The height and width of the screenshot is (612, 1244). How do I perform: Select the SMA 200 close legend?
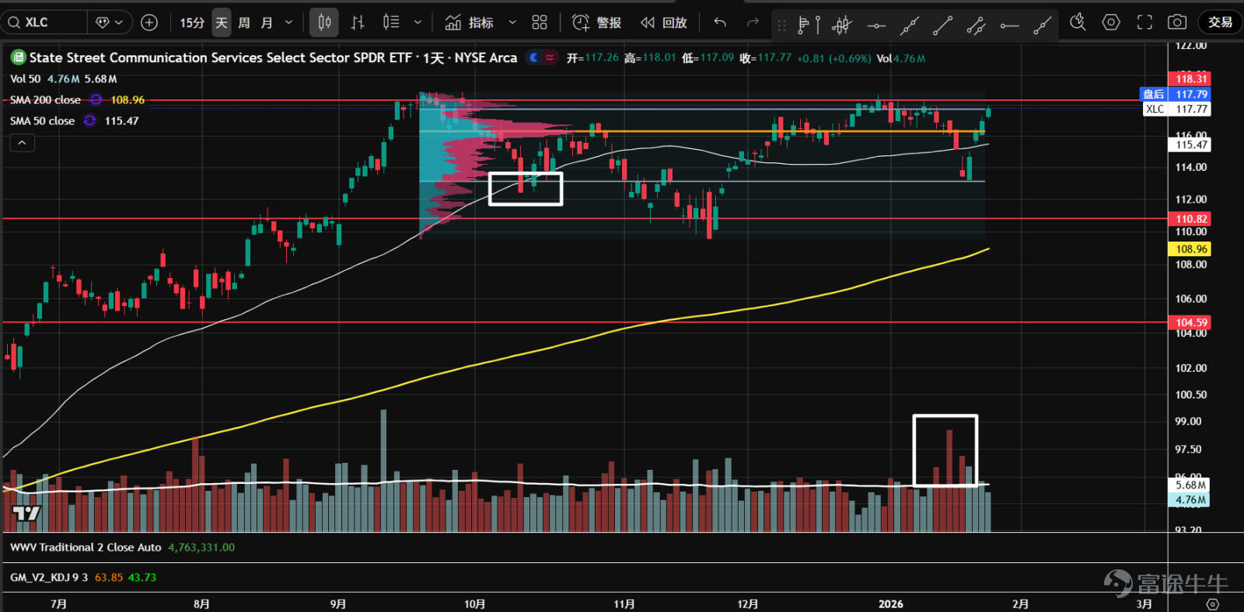[45, 99]
